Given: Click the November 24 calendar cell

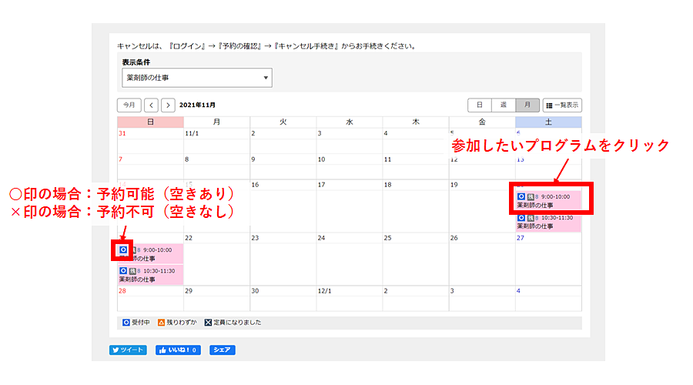Looking at the screenshot, I should (349, 262).
